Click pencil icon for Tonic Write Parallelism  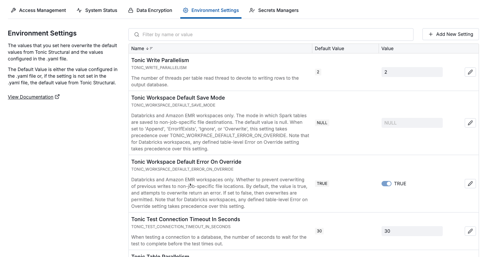470,72
